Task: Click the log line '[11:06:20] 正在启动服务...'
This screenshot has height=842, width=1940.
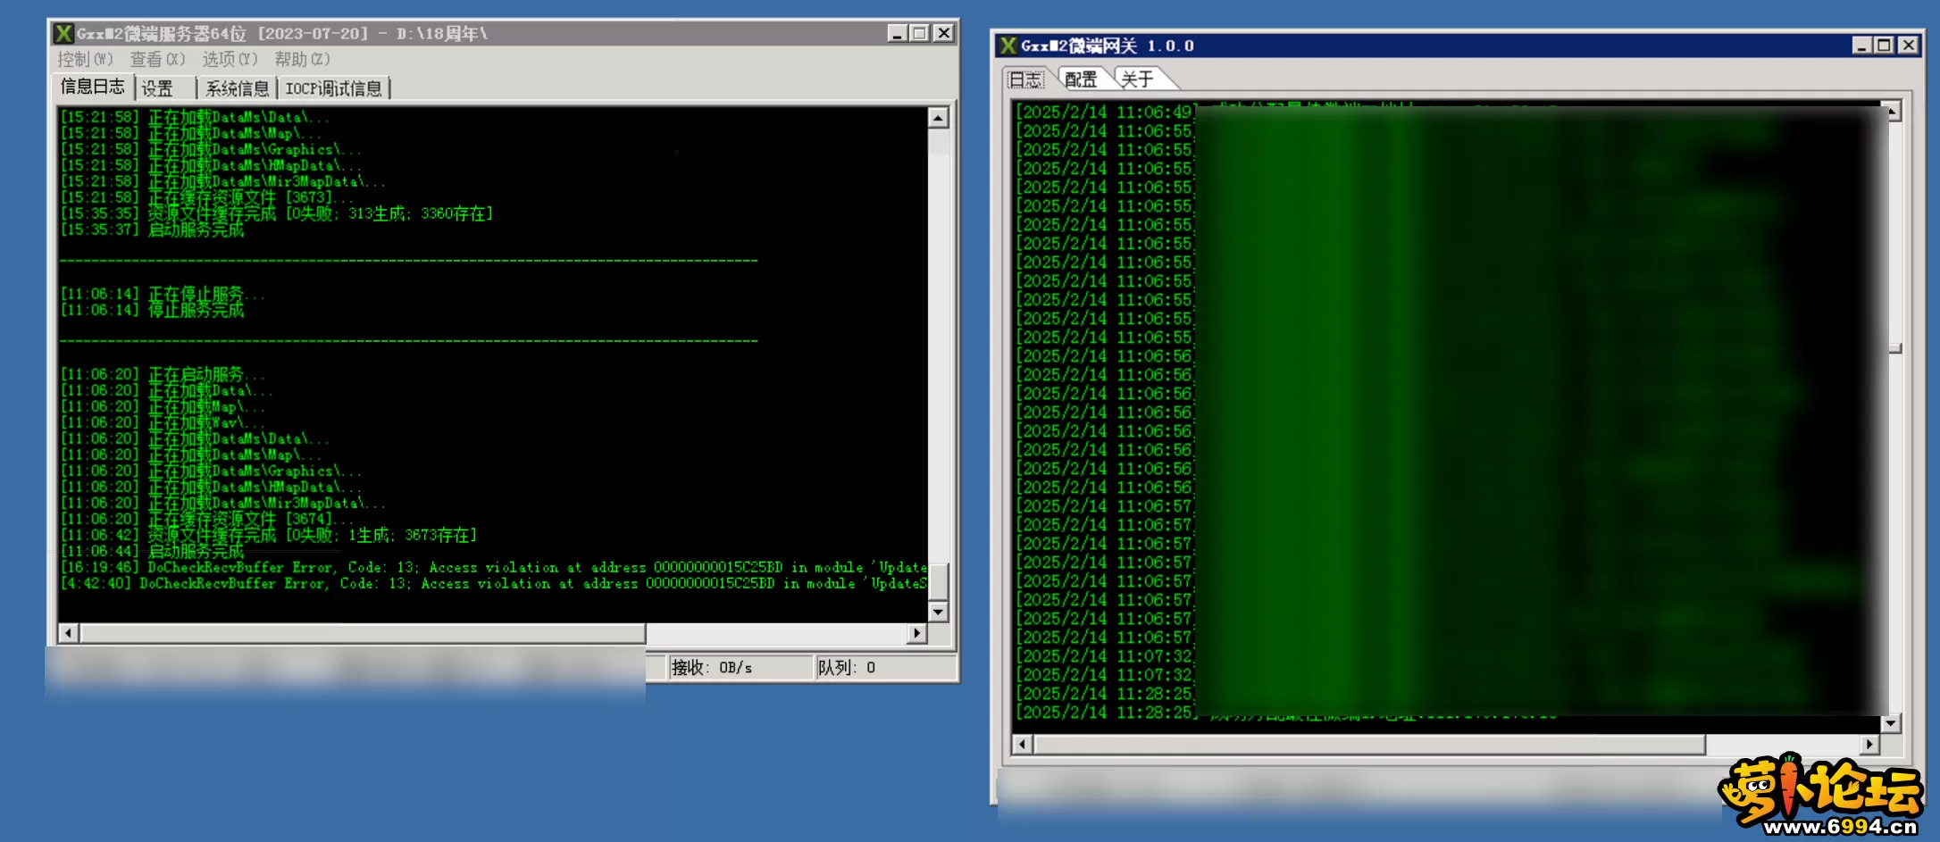Action: click(x=163, y=374)
